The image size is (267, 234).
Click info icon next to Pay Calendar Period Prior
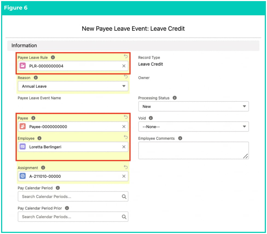67,208
